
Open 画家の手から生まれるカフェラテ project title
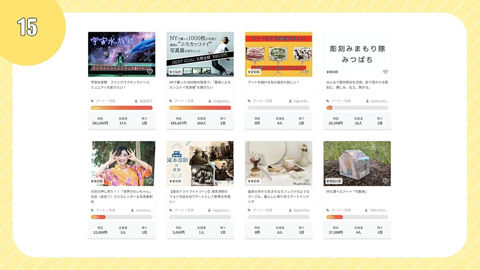pos(279,197)
